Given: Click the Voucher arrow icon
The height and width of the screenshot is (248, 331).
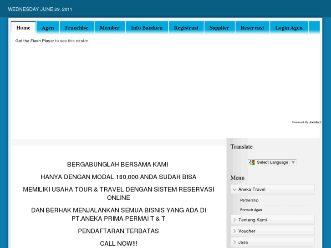Looking at the screenshot, I should tap(234, 231).
